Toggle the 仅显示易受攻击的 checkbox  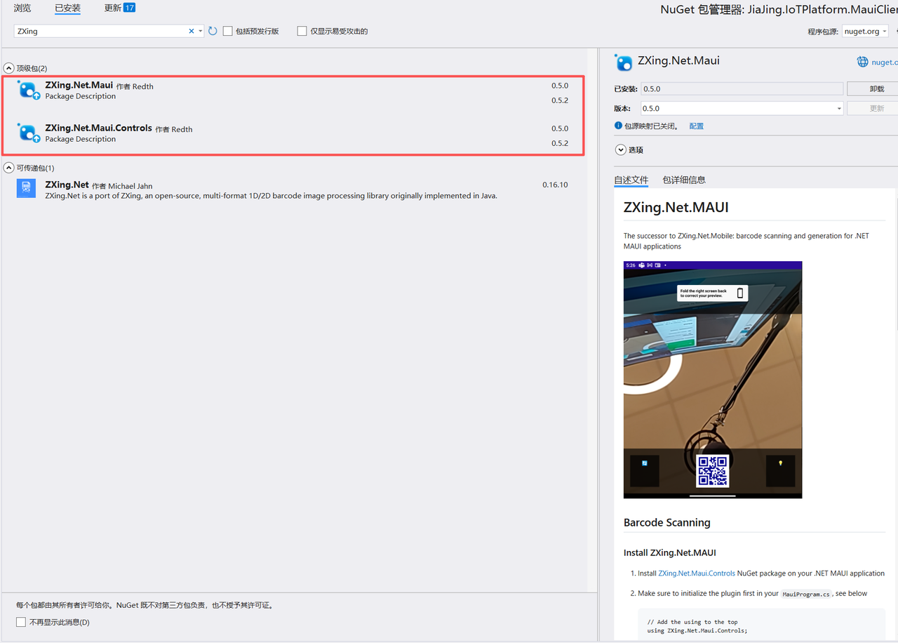(302, 32)
